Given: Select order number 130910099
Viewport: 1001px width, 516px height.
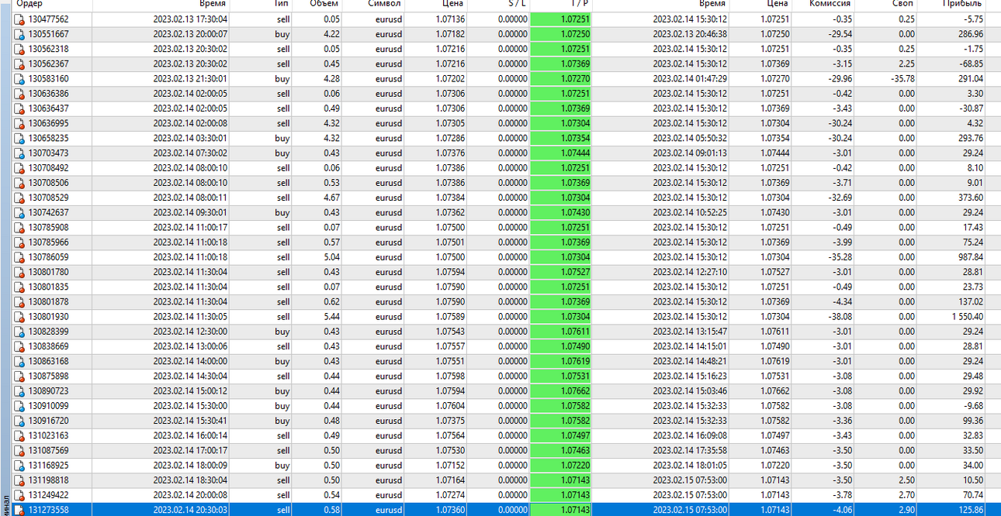Looking at the screenshot, I should pyautogui.click(x=48, y=406).
